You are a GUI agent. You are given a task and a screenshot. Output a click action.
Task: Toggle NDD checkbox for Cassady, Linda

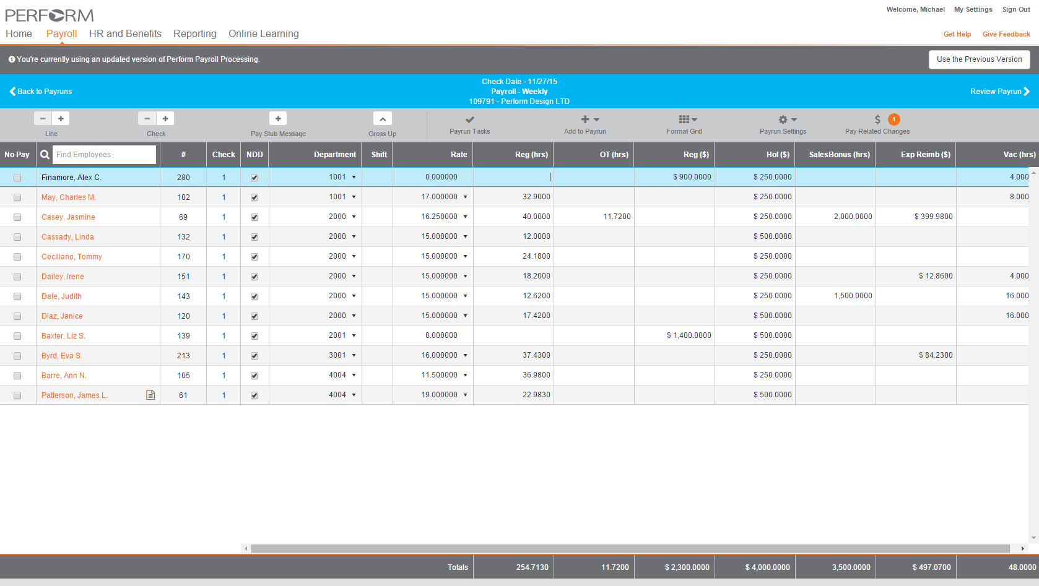click(254, 237)
